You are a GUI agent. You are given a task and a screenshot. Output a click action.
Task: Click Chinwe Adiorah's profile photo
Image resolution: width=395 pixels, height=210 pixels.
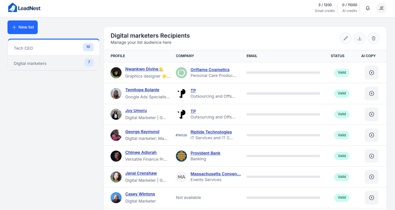point(116,156)
